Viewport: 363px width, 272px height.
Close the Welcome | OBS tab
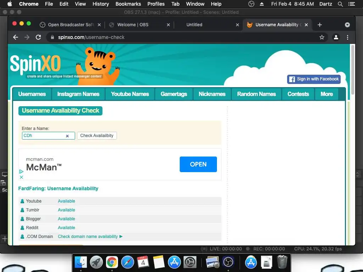pos(168,25)
